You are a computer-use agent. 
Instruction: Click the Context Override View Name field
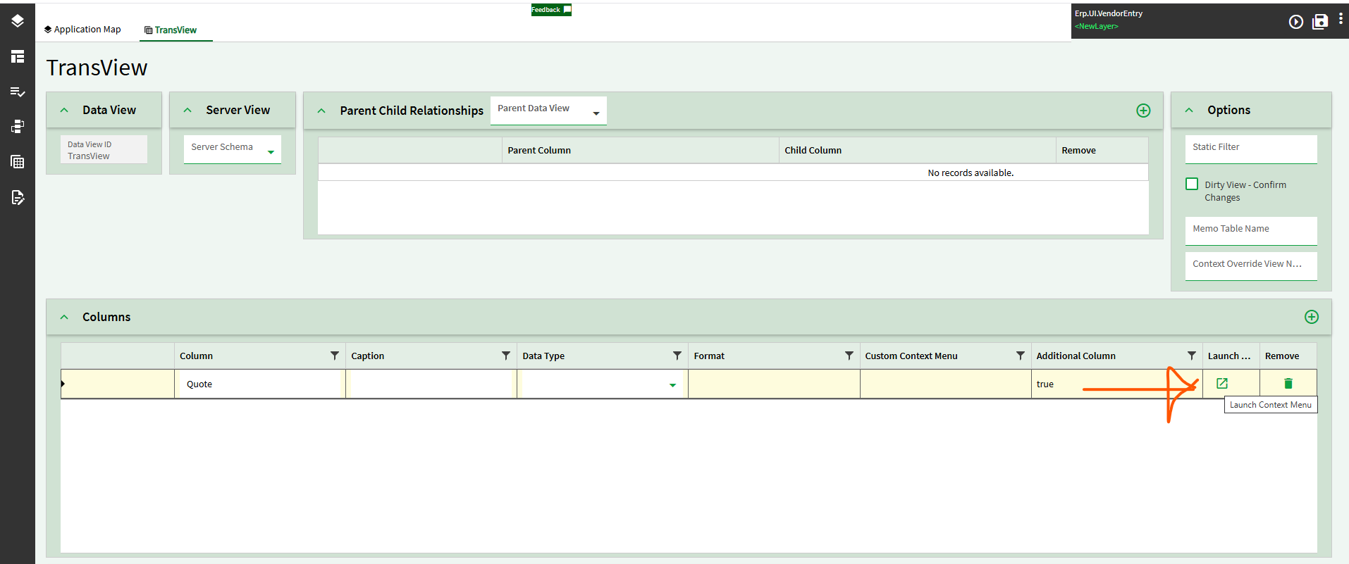1251,266
